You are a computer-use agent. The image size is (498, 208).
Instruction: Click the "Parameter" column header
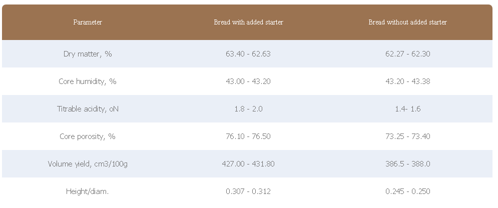88,22
